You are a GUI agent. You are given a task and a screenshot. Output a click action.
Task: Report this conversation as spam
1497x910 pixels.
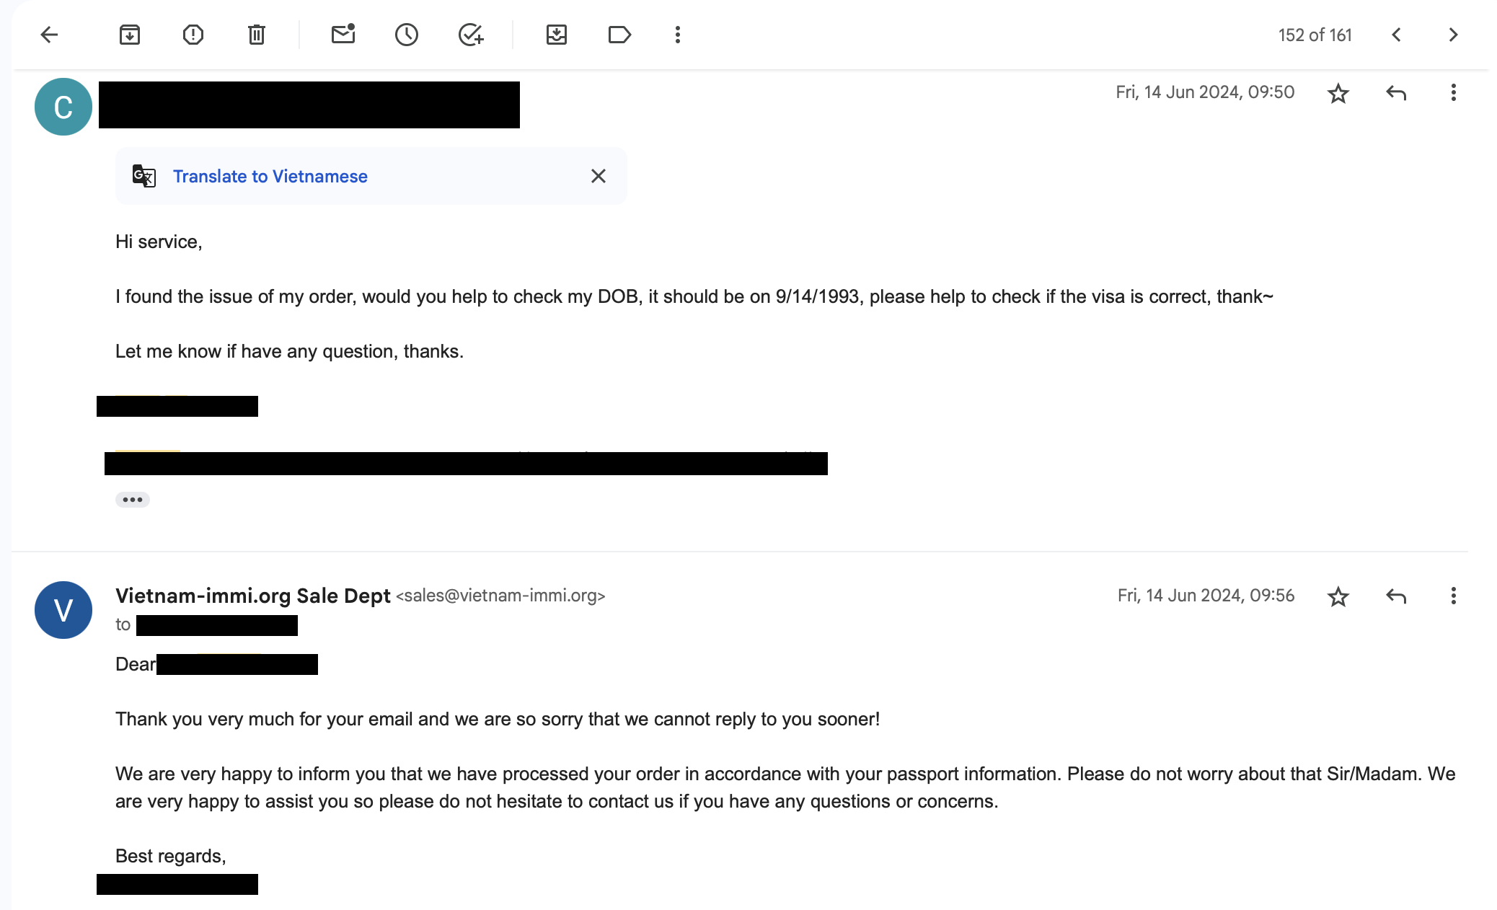[x=193, y=35]
